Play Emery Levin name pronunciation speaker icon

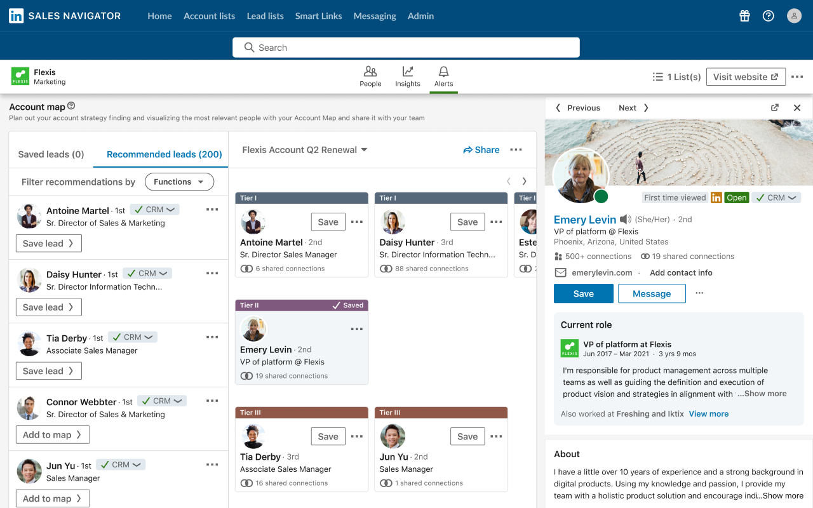[626, 220]
